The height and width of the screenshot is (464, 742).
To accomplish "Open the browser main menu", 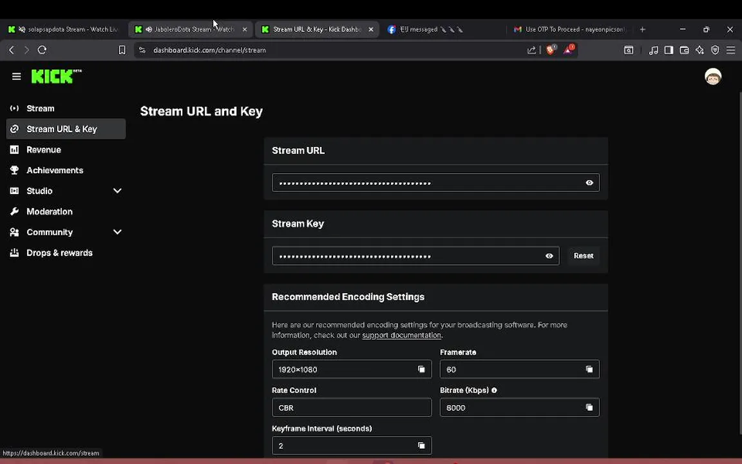I will click(x=730, y=50).
